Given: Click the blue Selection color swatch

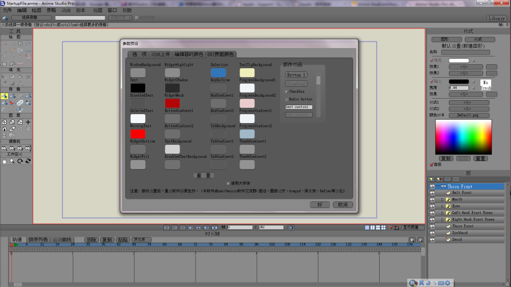Looking at the screenshot, I should [x=219, y=73].
